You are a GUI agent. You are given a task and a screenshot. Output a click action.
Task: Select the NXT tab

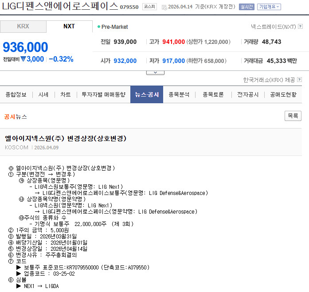click(69, 27)
